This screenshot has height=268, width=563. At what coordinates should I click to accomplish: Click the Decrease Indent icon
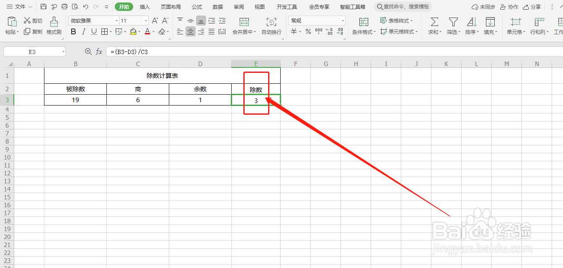coord(212,21)
